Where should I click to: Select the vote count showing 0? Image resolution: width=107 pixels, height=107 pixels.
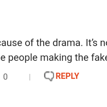point(5,77)
